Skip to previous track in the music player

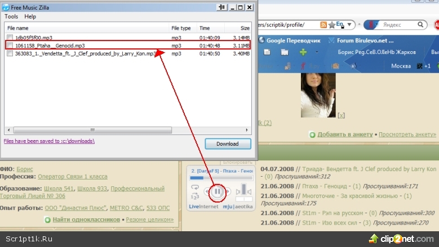tap(207, 192)
